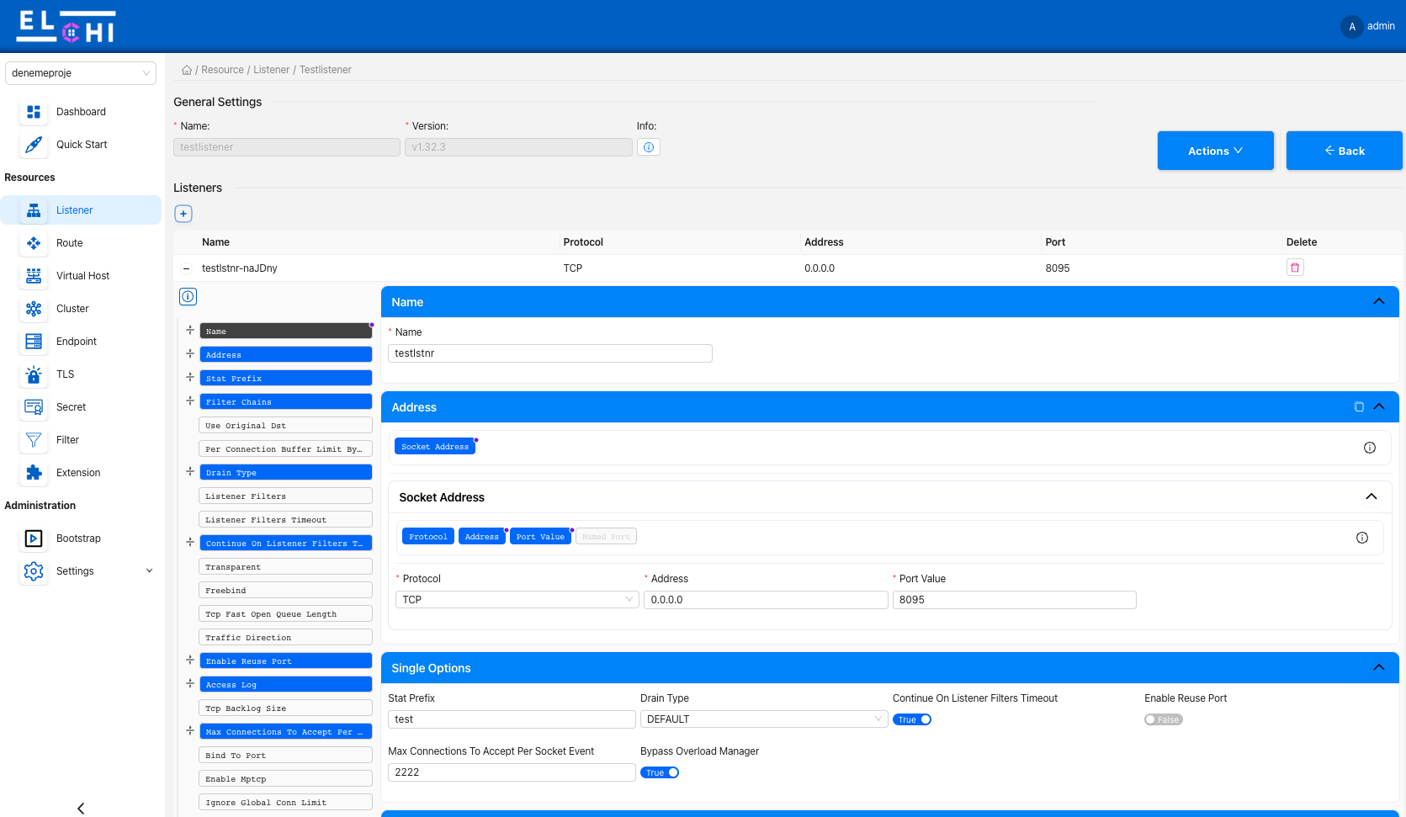Open the Drain Type DEFAULT dropdown
1406x817 pixels.
pos(764,719)
